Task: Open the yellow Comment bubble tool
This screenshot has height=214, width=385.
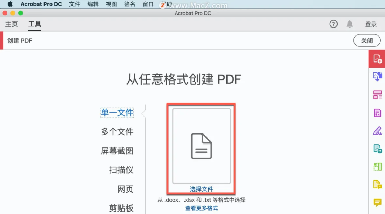Action: (x=377, y=203)
